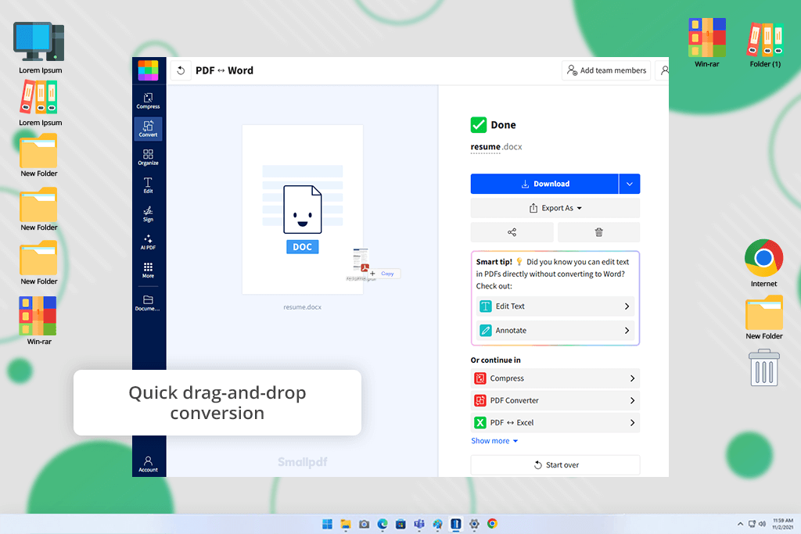Click Add team members button
This screenshot has height=534, width=801.
(606, 70)
